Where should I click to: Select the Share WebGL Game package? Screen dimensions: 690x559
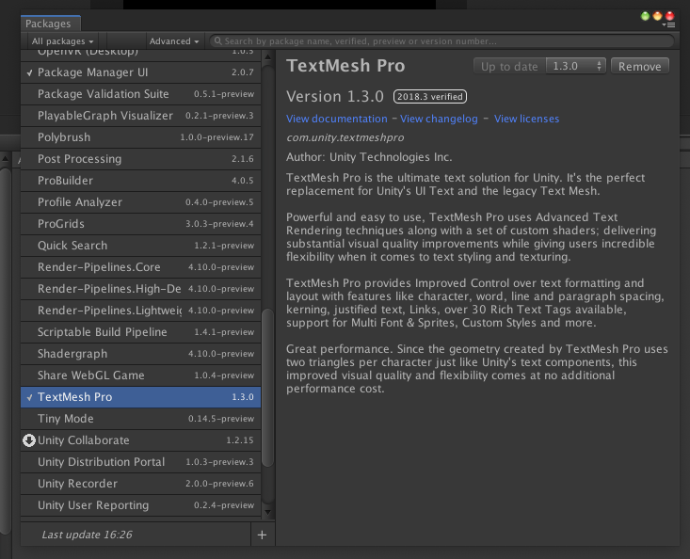point(140,375)
